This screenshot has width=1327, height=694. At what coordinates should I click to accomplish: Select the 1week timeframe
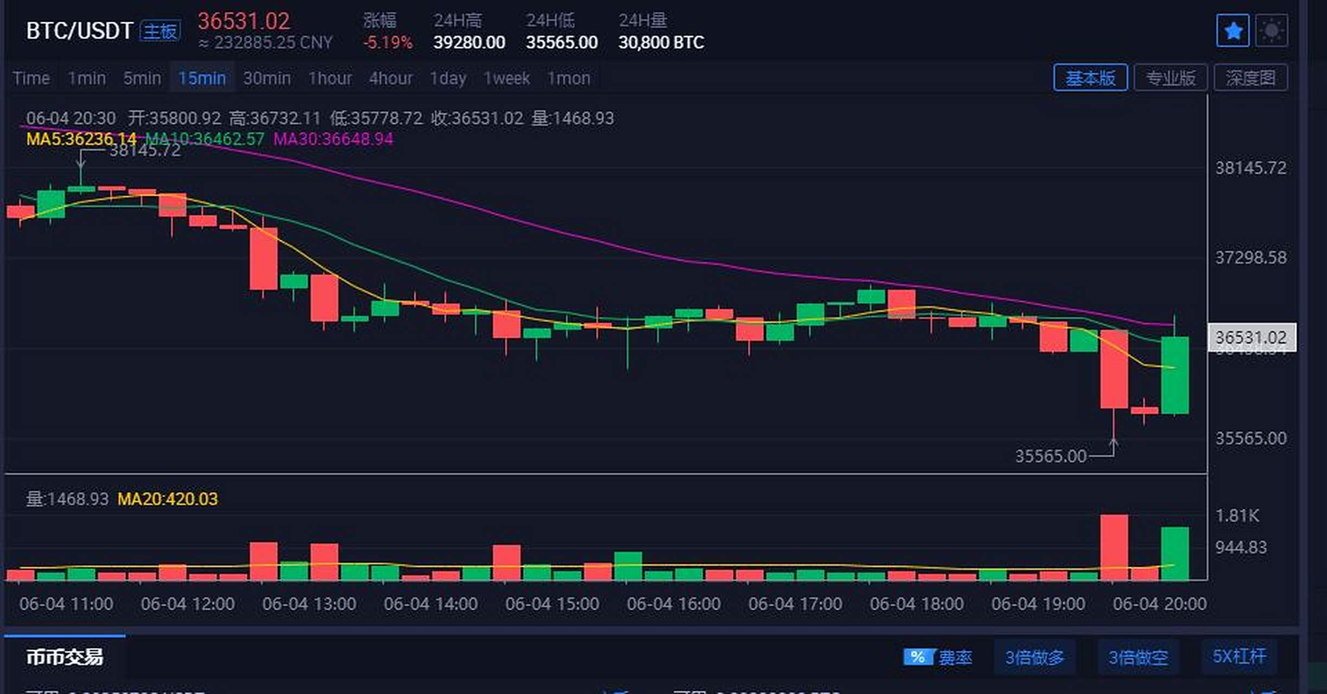pos(506,78)
